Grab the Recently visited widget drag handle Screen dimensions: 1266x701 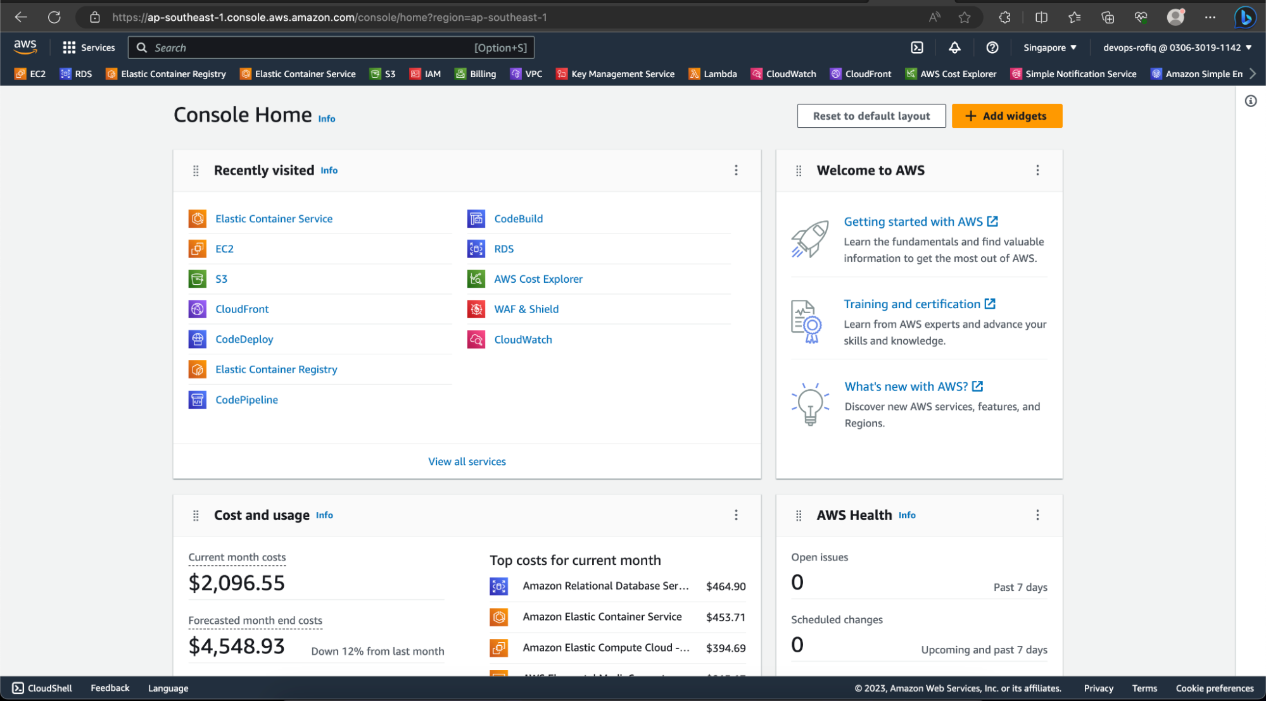click(196, 171)
